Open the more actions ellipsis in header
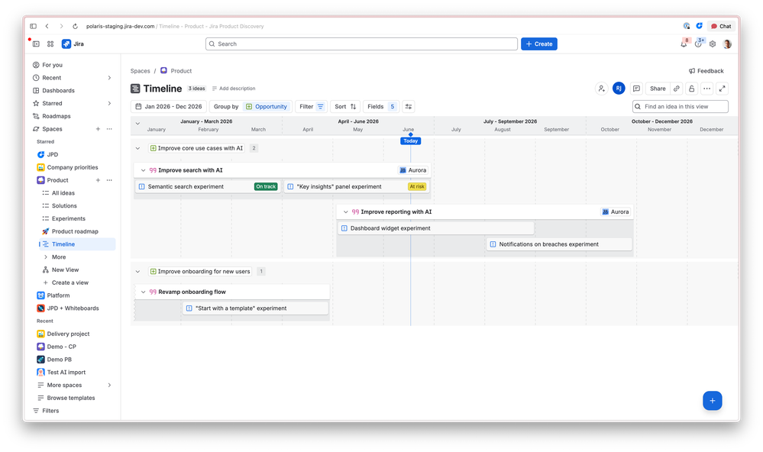763x452 pixels. (x=707, y=89)
